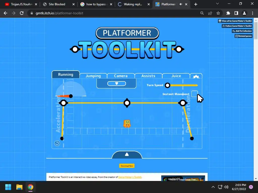Click the zoom magnifier icon
The image size is (258, 193).
[x=202, y=13]
